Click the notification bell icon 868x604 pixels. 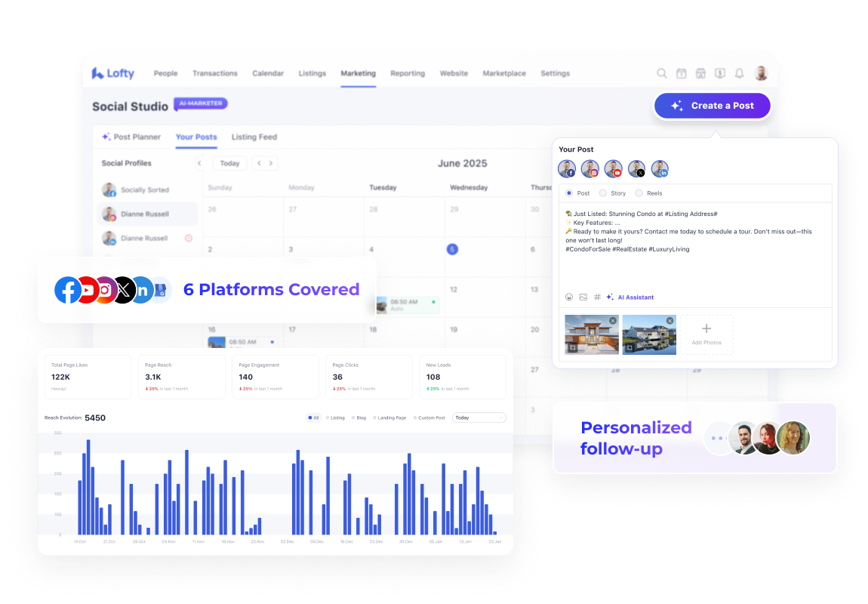[740, 73]
